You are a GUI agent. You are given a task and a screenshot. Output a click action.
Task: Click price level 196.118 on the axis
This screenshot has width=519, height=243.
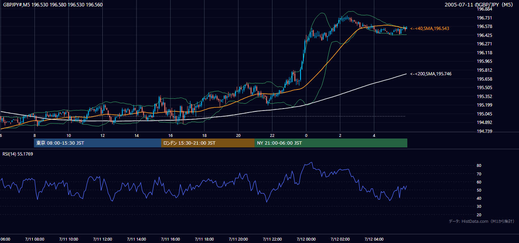click(x=484, y=53)
